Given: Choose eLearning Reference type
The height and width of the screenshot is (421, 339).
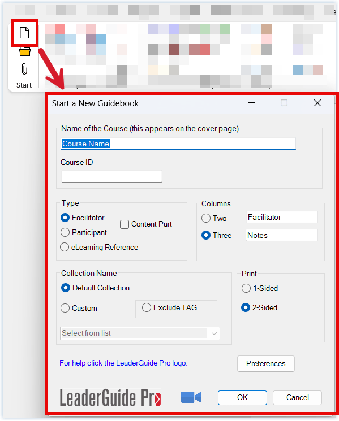Looking at the screenshot, I should click(65, 247).
